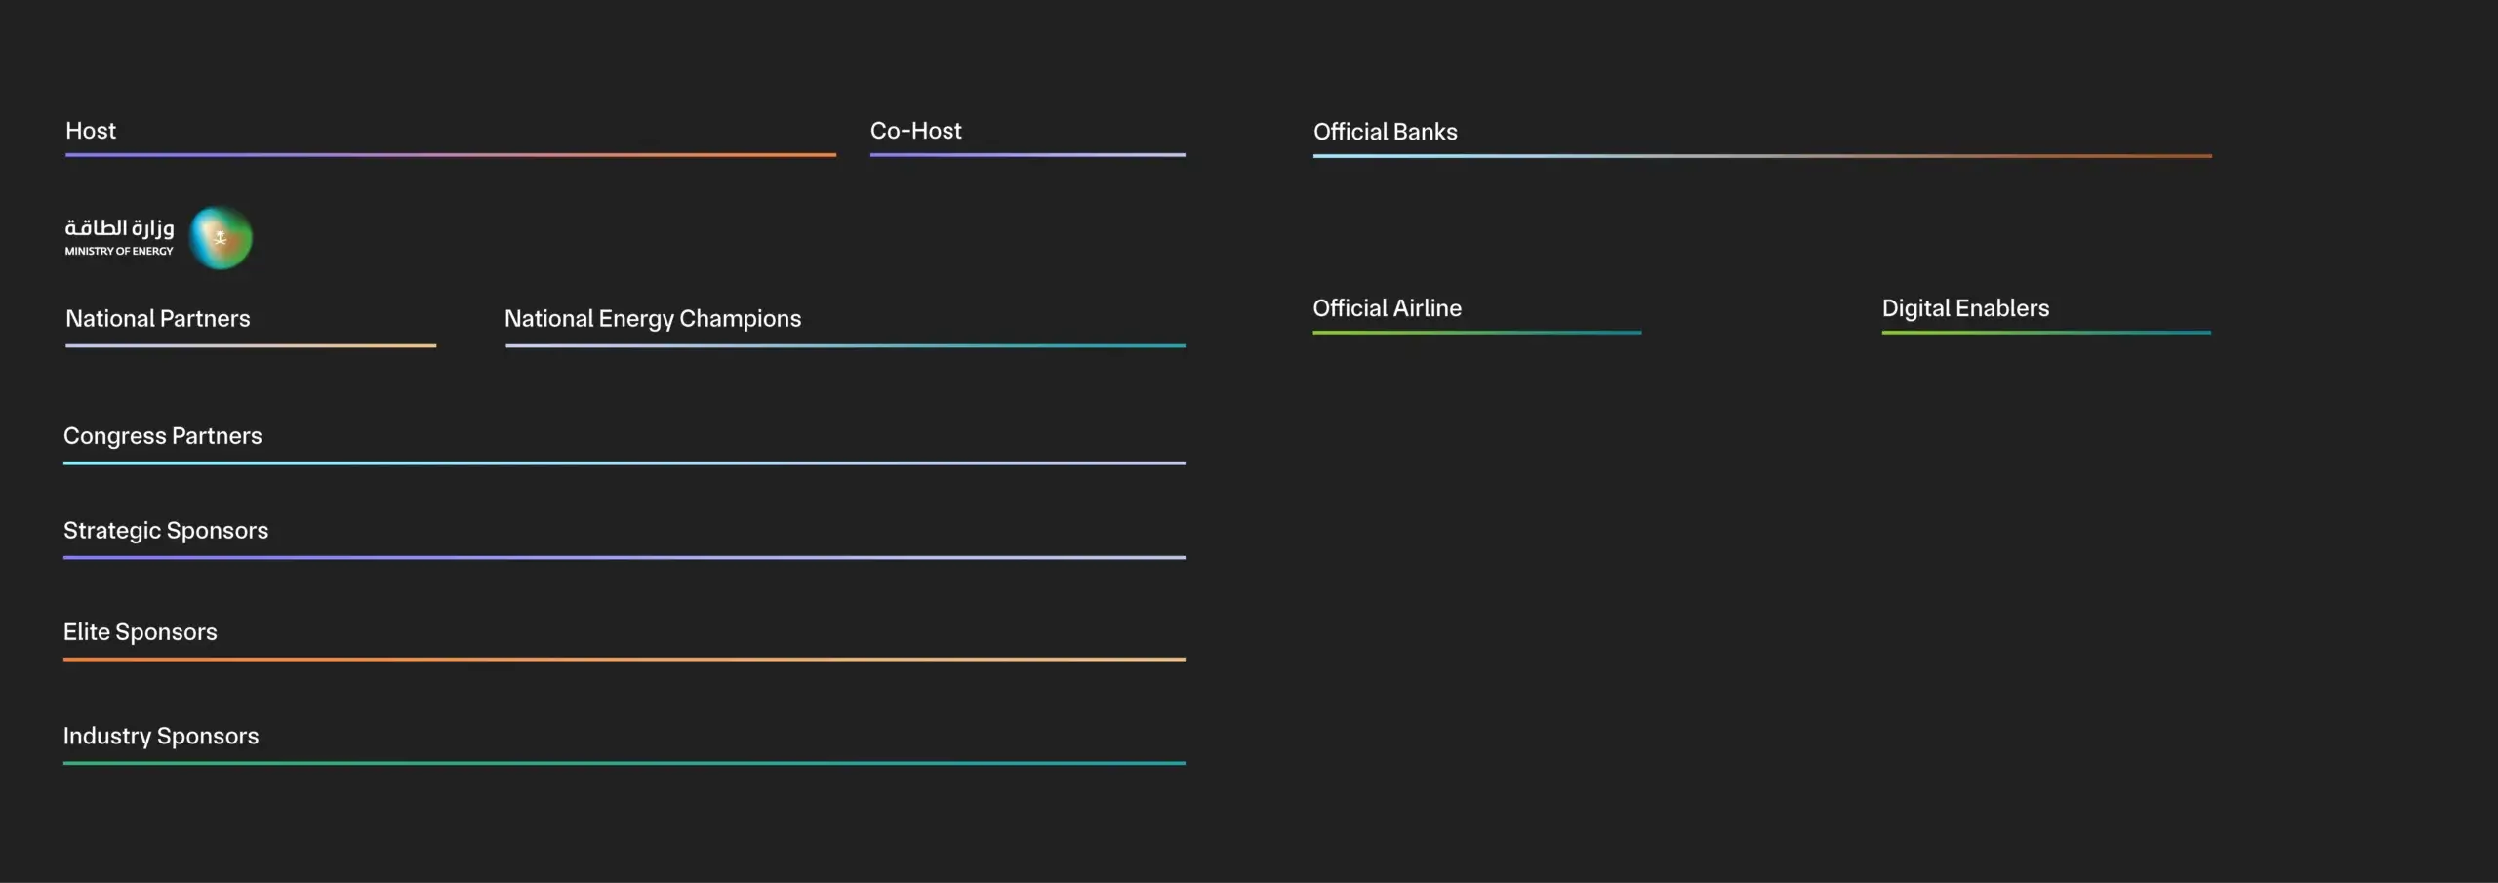Click the Ministry of Energy globe emblem
The height and width of the screenshot is (883, 2498).
[221, 237]
